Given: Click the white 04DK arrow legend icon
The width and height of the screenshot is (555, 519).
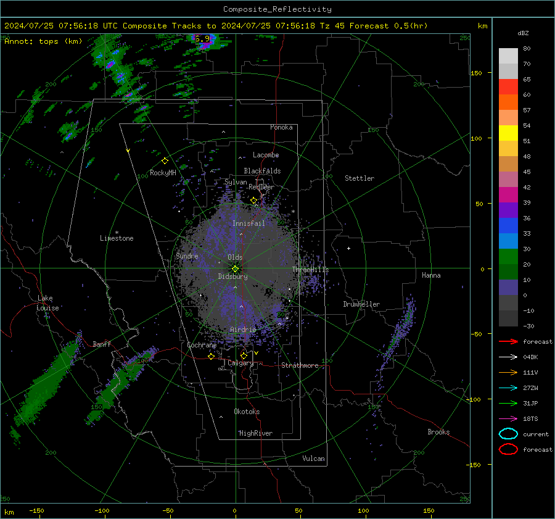Looking at the screenshot, I should (x=508, y=357).
